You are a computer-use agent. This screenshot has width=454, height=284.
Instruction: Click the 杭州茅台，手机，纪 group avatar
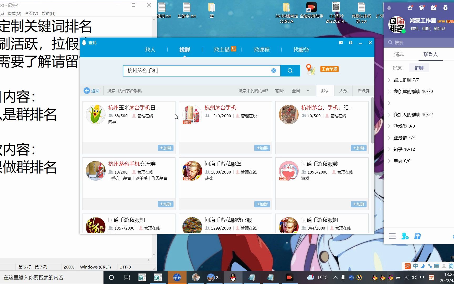coord(288,115)
